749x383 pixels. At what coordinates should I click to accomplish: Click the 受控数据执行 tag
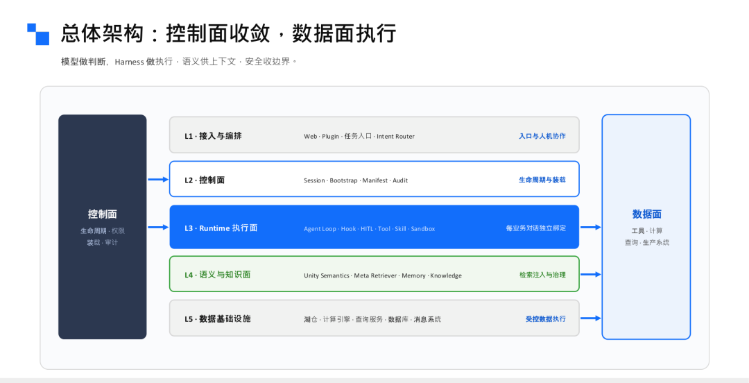546,318
